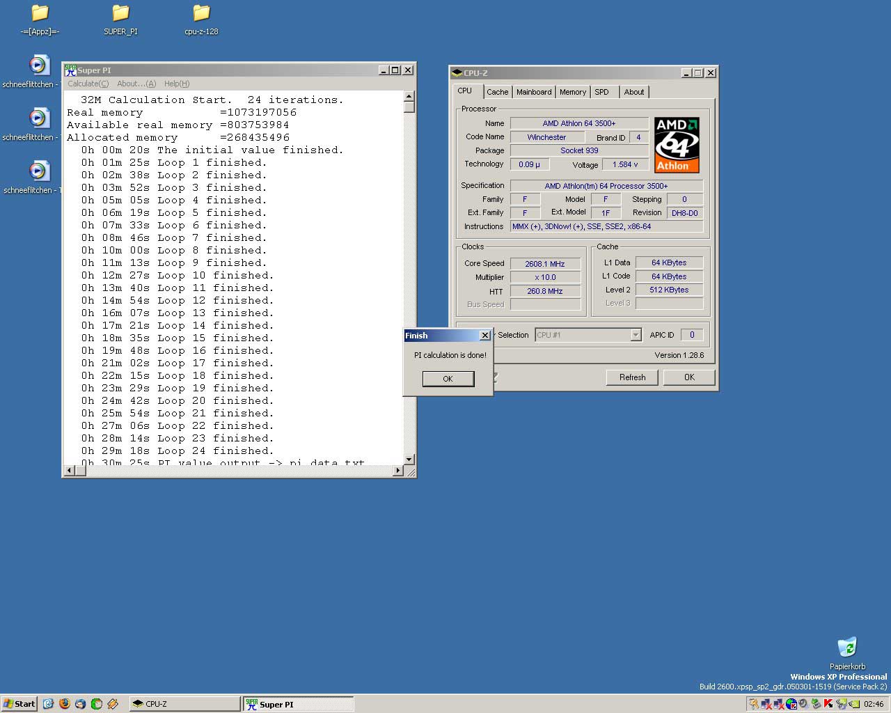Switch to the Memory tab
Screen dimensions: 891x713
(573, 92)
